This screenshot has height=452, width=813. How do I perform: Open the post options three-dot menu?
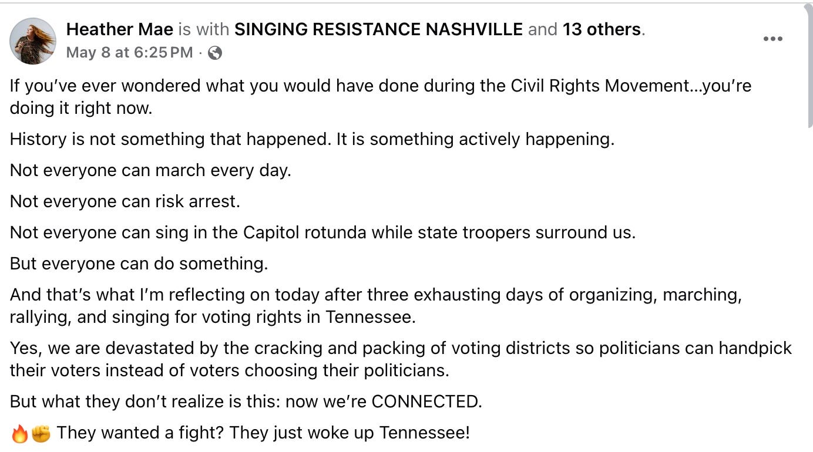[x=772, y=39]
